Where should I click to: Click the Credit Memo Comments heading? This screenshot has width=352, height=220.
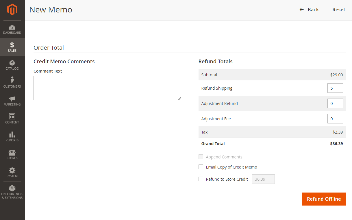(64, 61)
